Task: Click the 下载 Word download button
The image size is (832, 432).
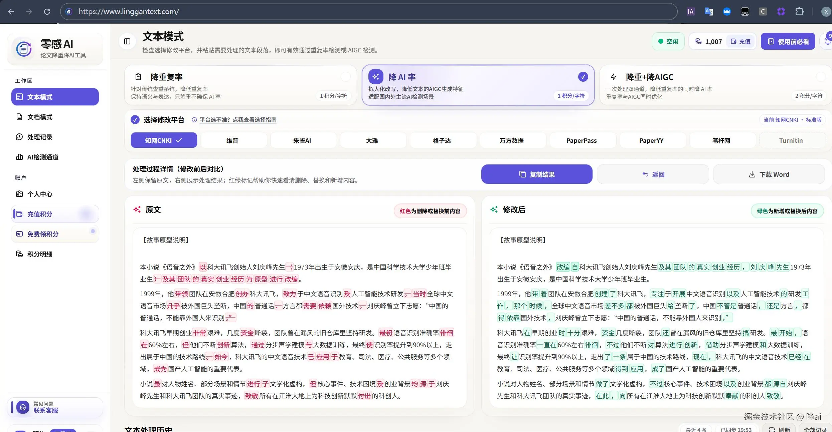Action: pos(769,174)
